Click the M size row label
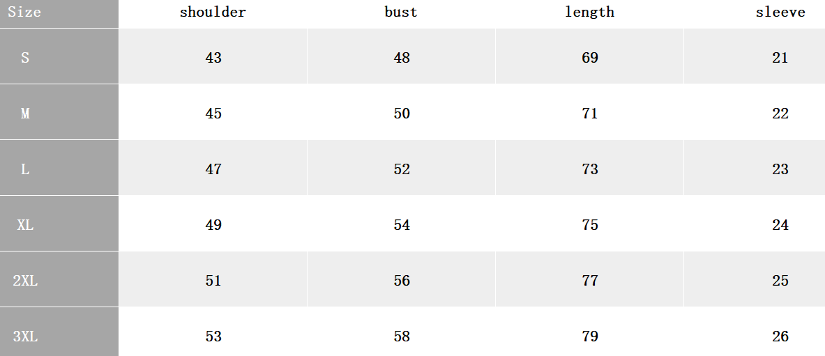Viewport: 825px width, 356px height. pos(24,113)
